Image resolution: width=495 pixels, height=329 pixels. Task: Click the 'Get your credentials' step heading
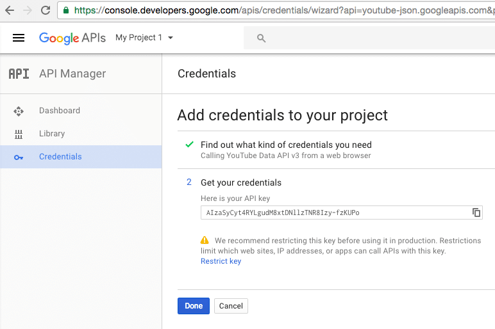point(241,182)
